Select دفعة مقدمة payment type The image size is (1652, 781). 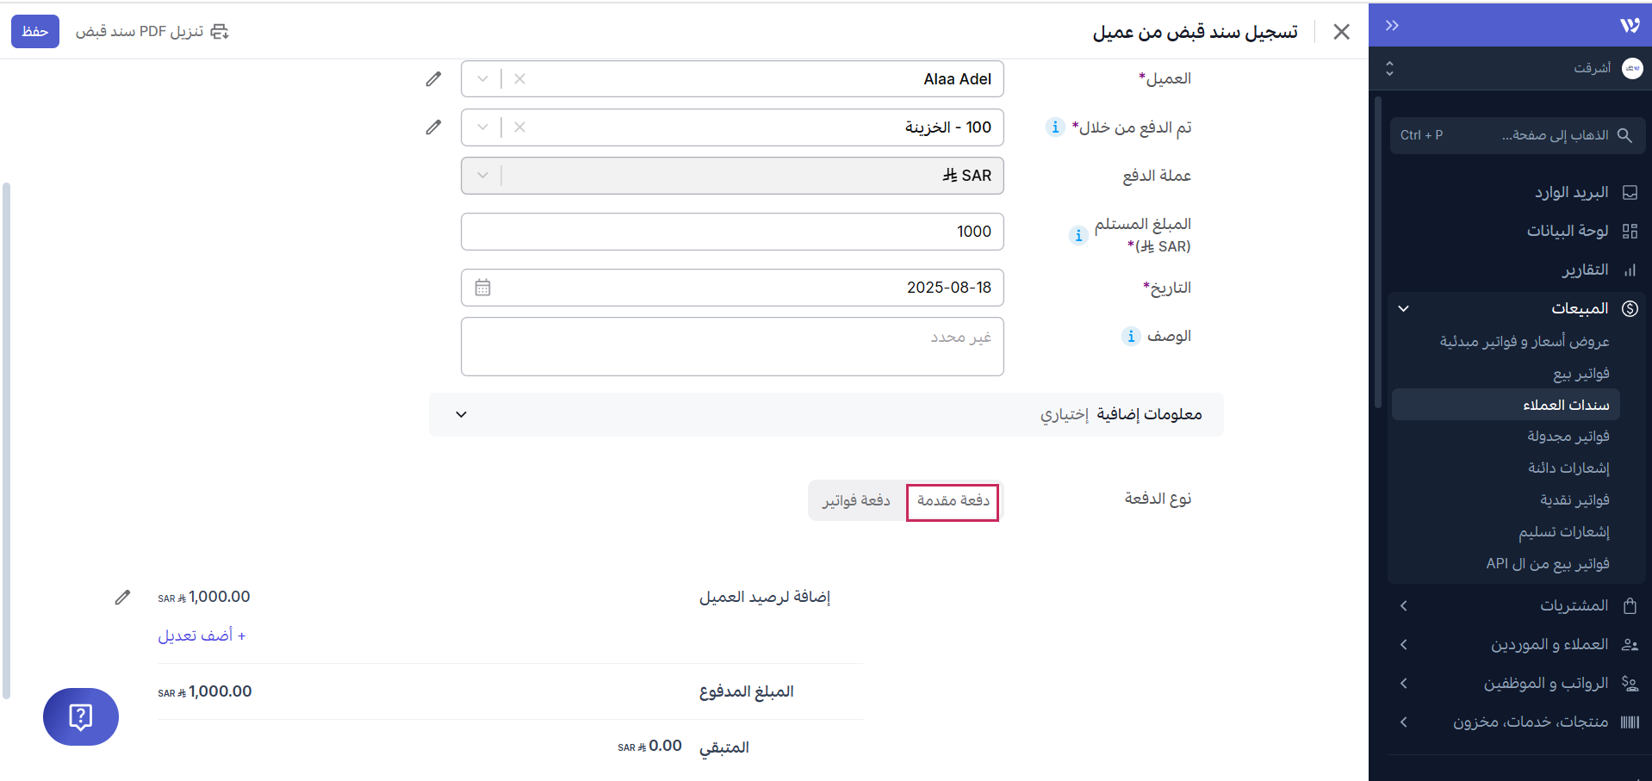pos(953,501)
